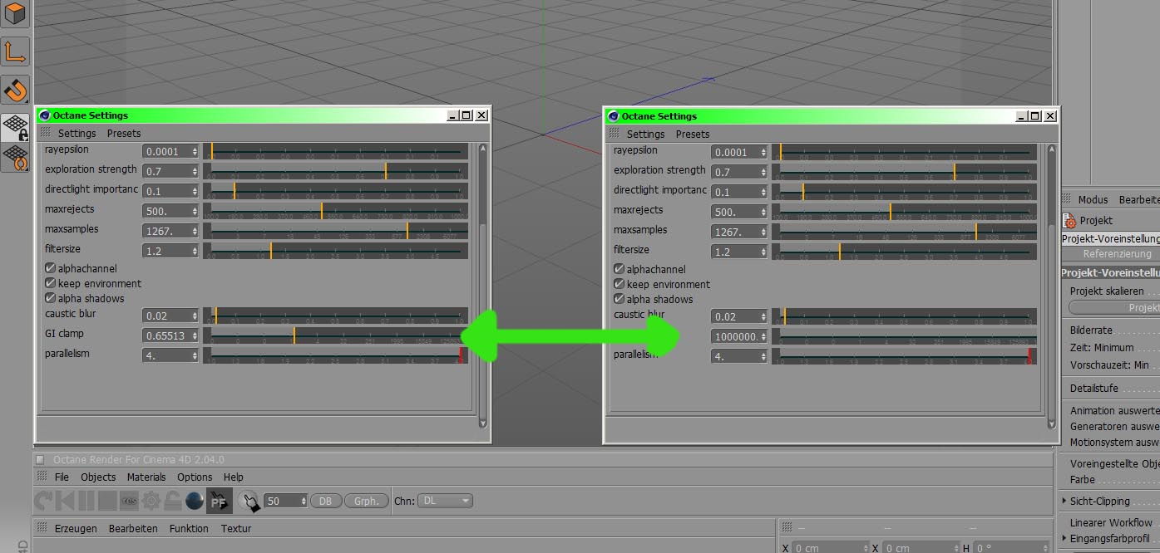1160x553 pixels.
Task: Click maxsamples stepper arrows in left window
Action: click(195, 231)
